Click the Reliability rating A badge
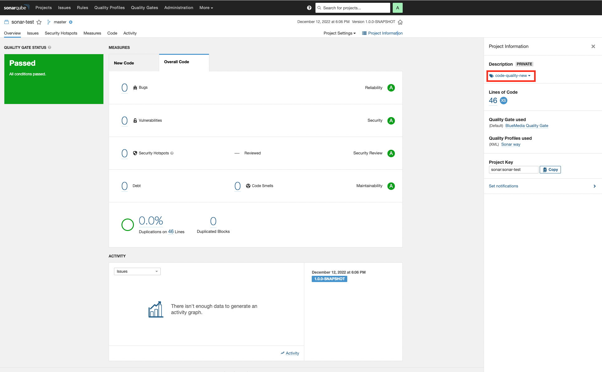This screenshot has height=372, width=602. pos(391,88)
